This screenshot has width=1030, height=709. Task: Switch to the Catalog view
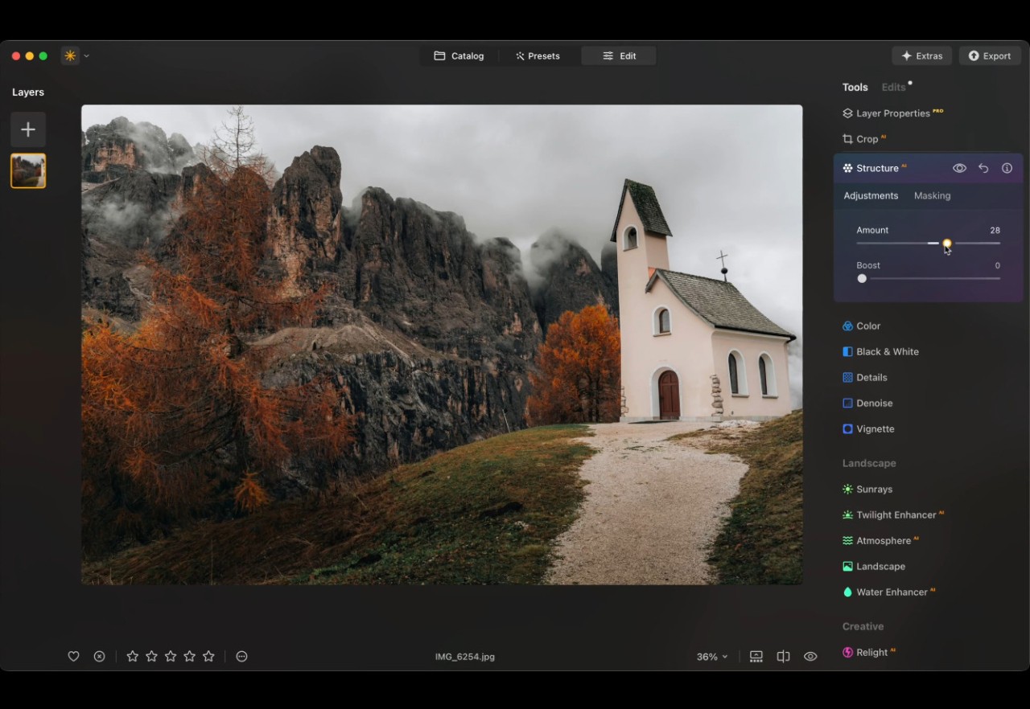tap(459, 55)
